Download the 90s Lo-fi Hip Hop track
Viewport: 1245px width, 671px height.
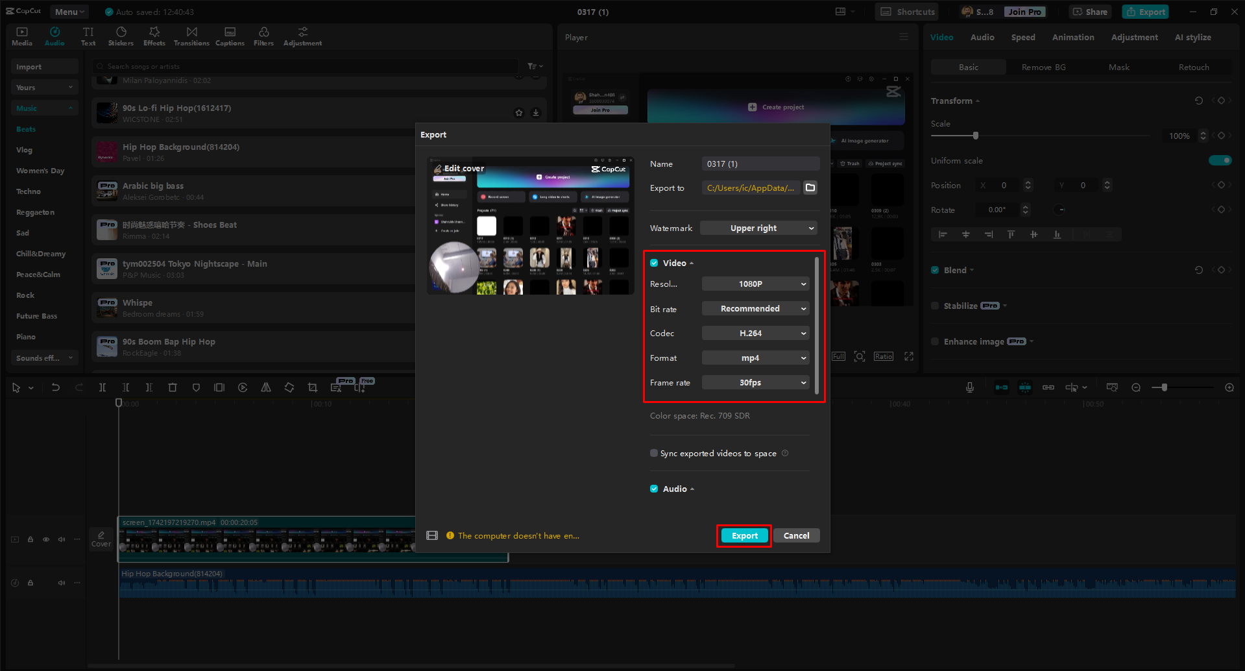(536, 113)
